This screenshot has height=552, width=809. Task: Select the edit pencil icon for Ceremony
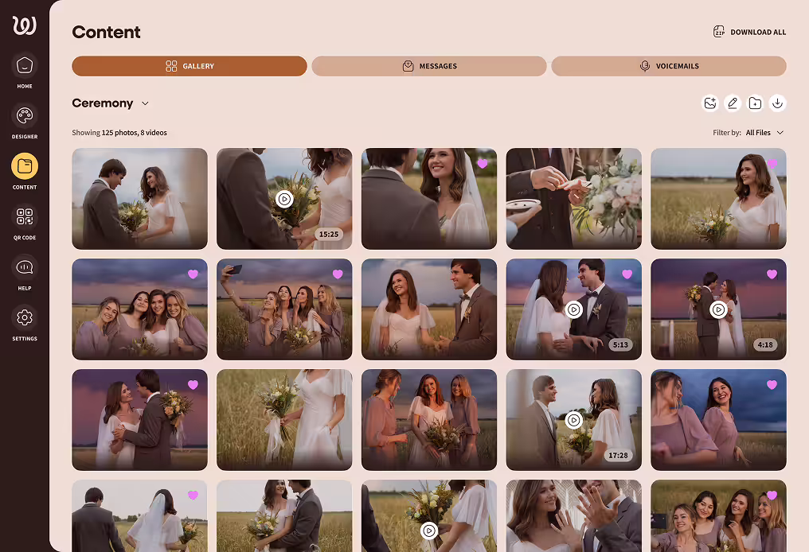pyautogui.click(x=733, y=103)
